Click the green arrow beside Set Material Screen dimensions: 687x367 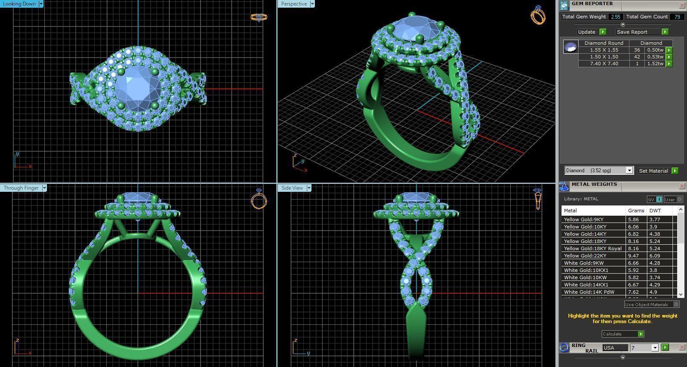[675, 170]
